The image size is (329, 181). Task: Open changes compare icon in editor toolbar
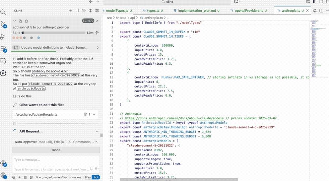tap(315, 10)
